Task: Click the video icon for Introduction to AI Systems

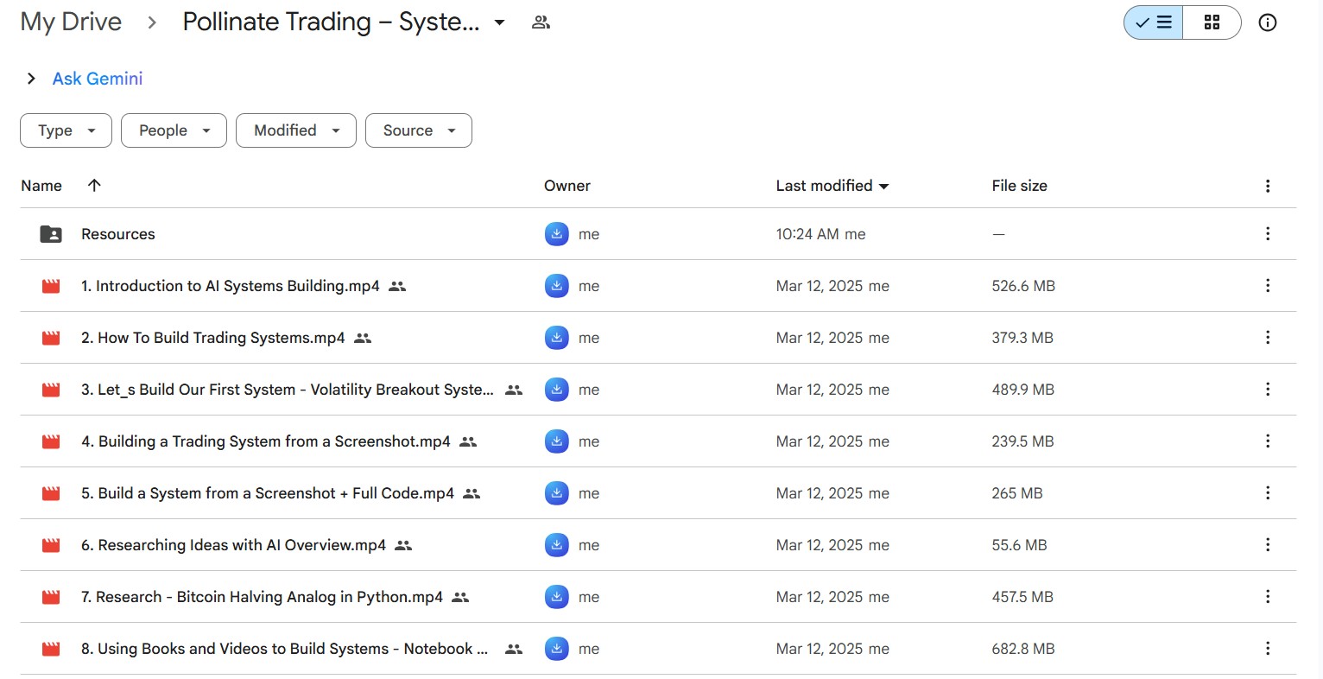Action: point(51,286)
